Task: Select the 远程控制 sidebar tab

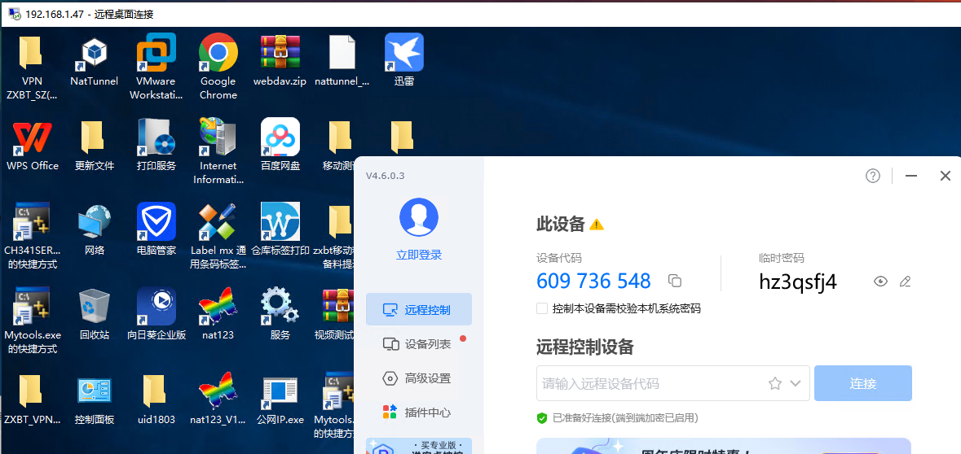Action: (419, 309)
